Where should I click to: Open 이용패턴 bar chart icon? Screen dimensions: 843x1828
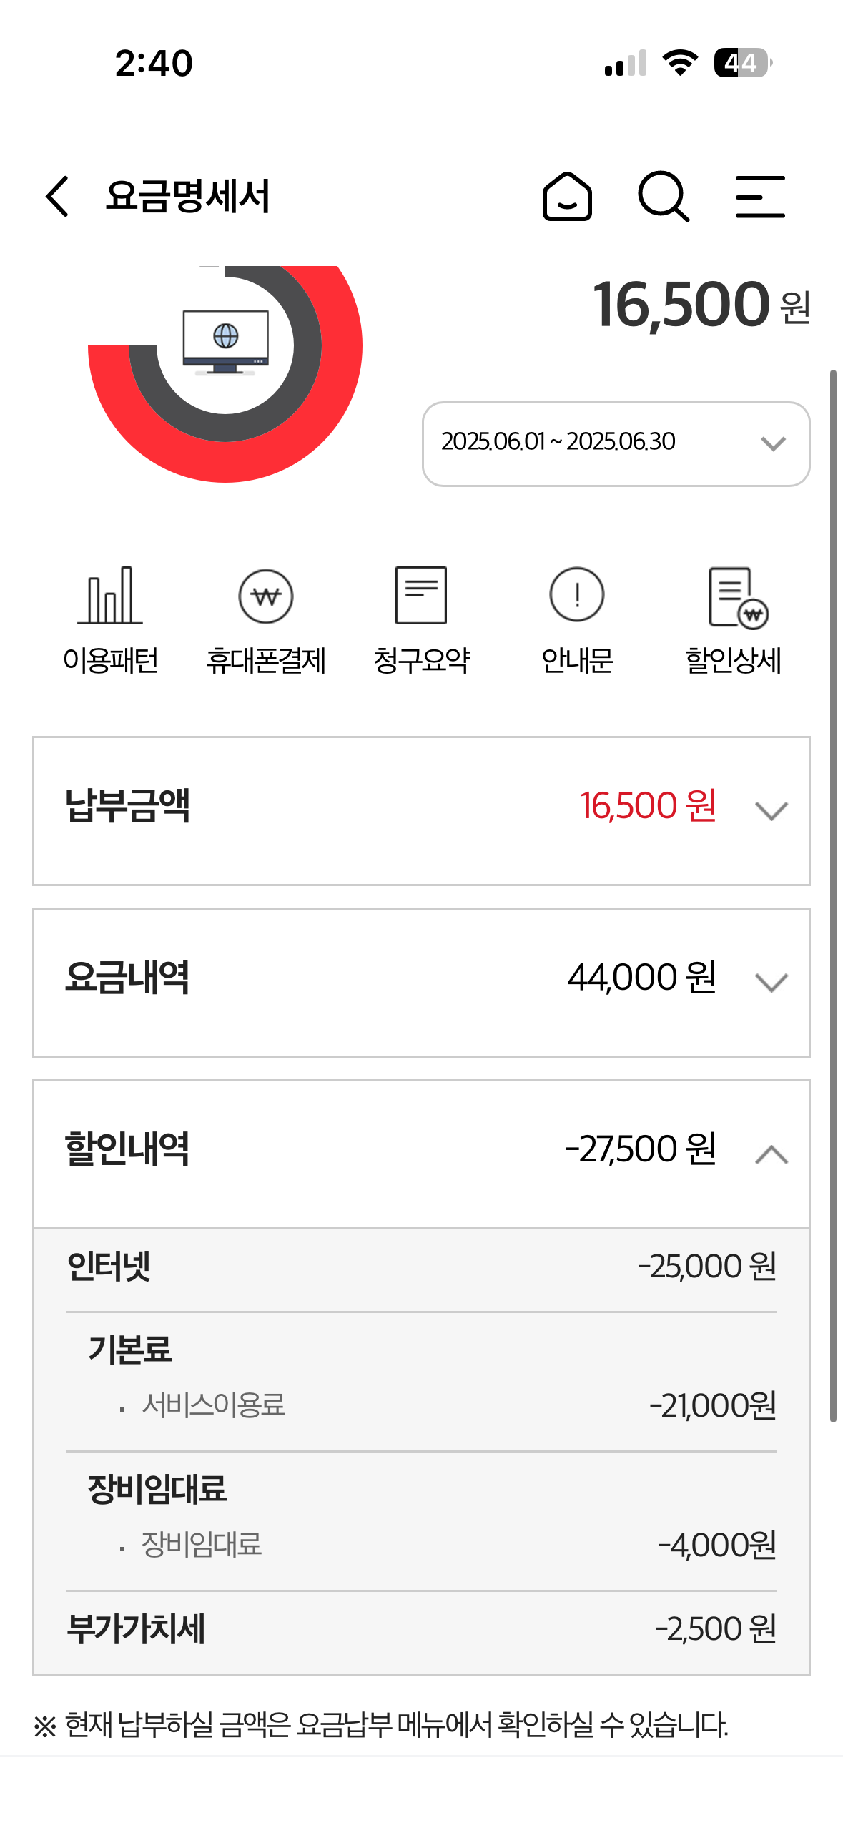pos(110,596)
